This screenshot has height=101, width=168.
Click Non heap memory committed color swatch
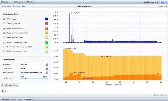tap(46, 47)
